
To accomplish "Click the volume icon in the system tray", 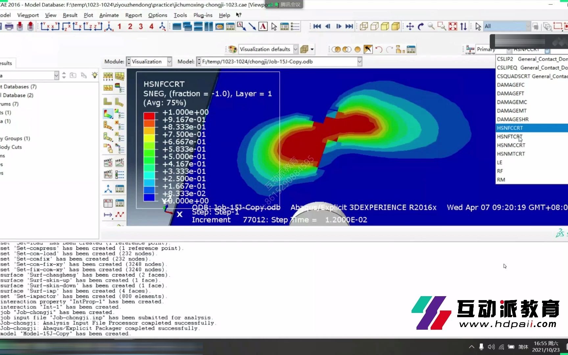I will (491, 346).
